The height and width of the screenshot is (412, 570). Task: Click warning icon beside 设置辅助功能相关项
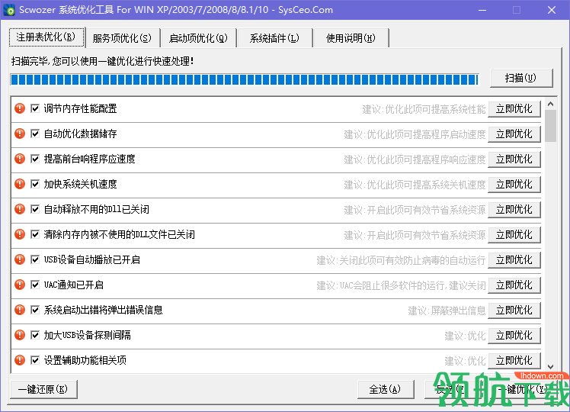click(20, 360)
